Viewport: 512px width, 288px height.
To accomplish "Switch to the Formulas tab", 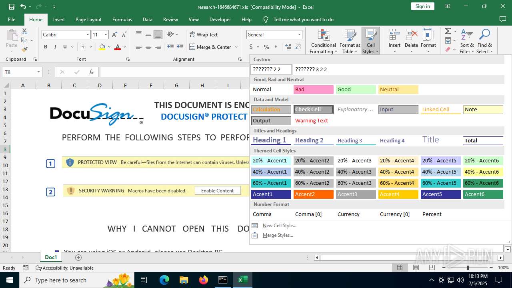I will tap(122, 20).
